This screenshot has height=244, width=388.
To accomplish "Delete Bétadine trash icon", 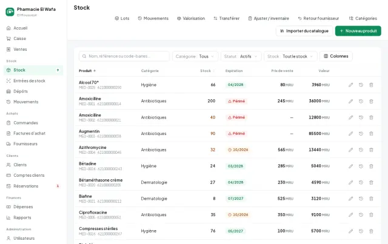I will [371, 166].
